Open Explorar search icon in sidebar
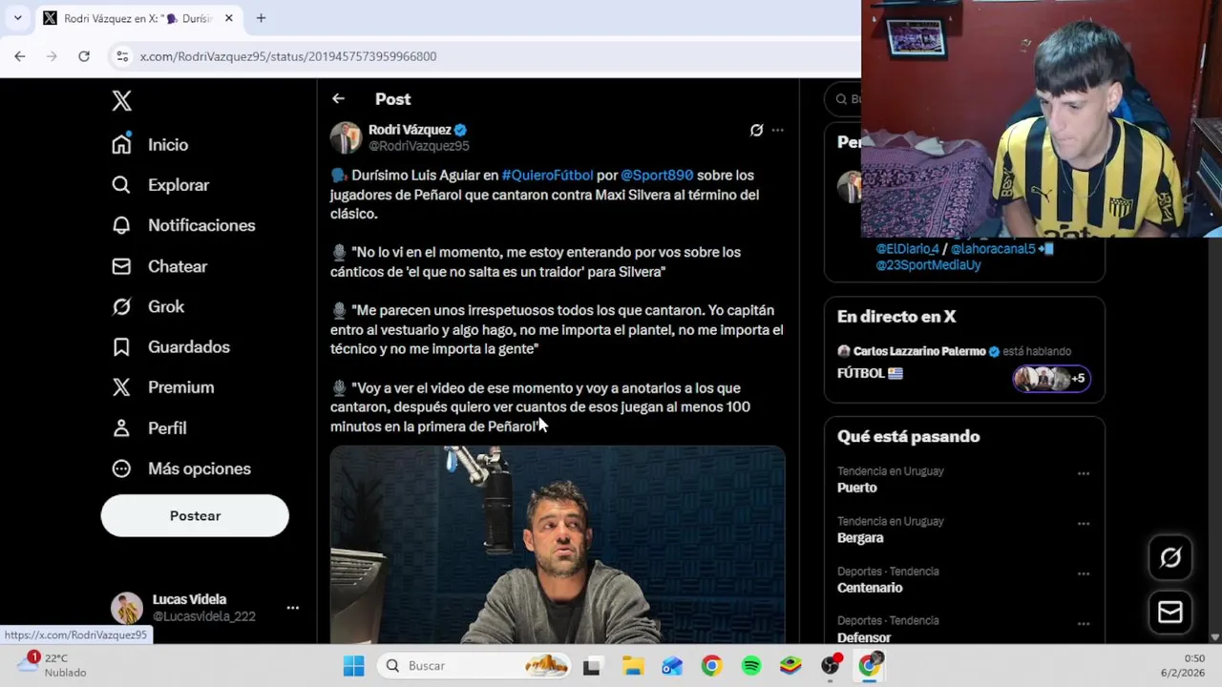This screenshot has height=687, width=1222. coord(121,185)
